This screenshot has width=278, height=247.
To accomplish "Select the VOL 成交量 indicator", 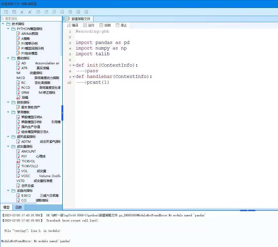I will click(31, 171).
